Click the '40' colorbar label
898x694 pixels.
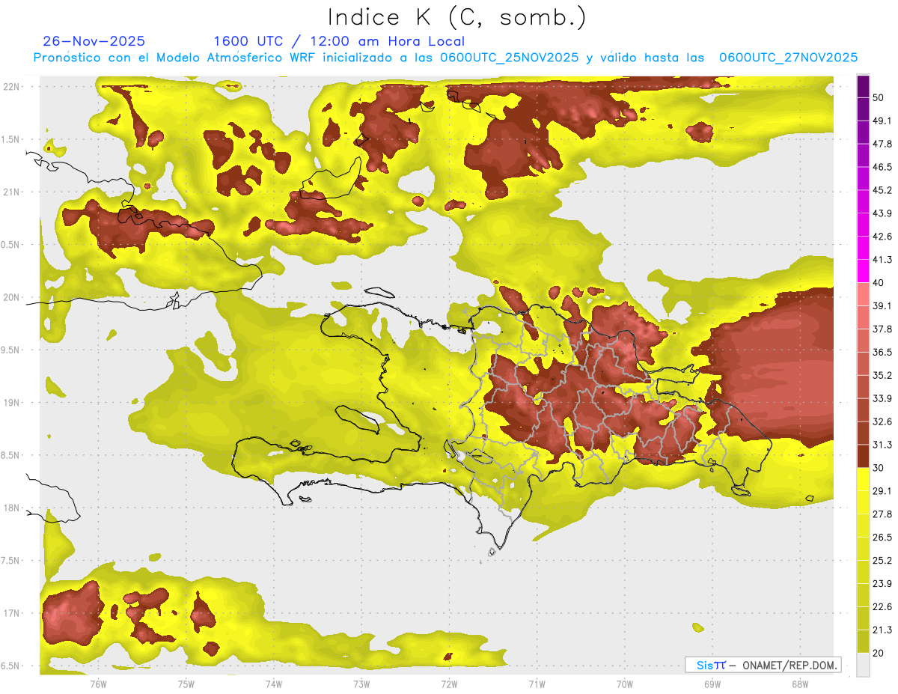click(x=879, y=282)
